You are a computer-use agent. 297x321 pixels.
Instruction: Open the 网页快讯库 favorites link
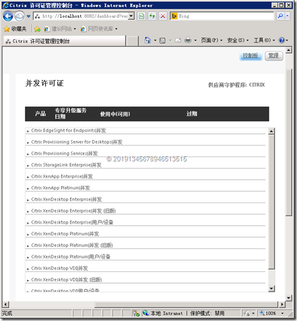tap(99, 29)
